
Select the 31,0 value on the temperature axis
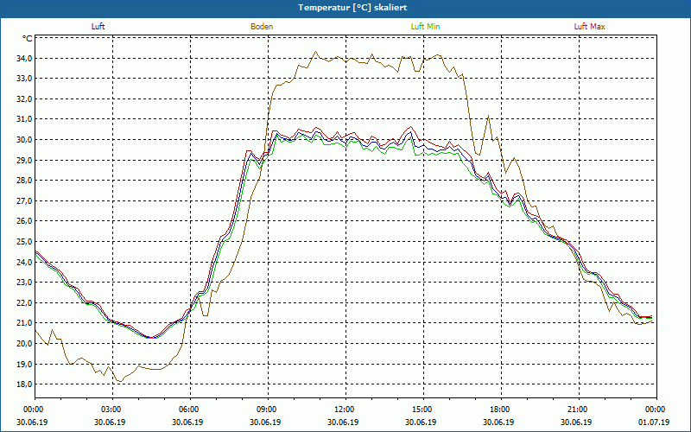point(24,119)
